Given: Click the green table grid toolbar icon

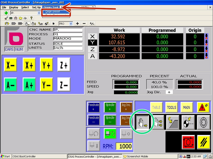Looking at the screenshot, I should coord(11,18).
